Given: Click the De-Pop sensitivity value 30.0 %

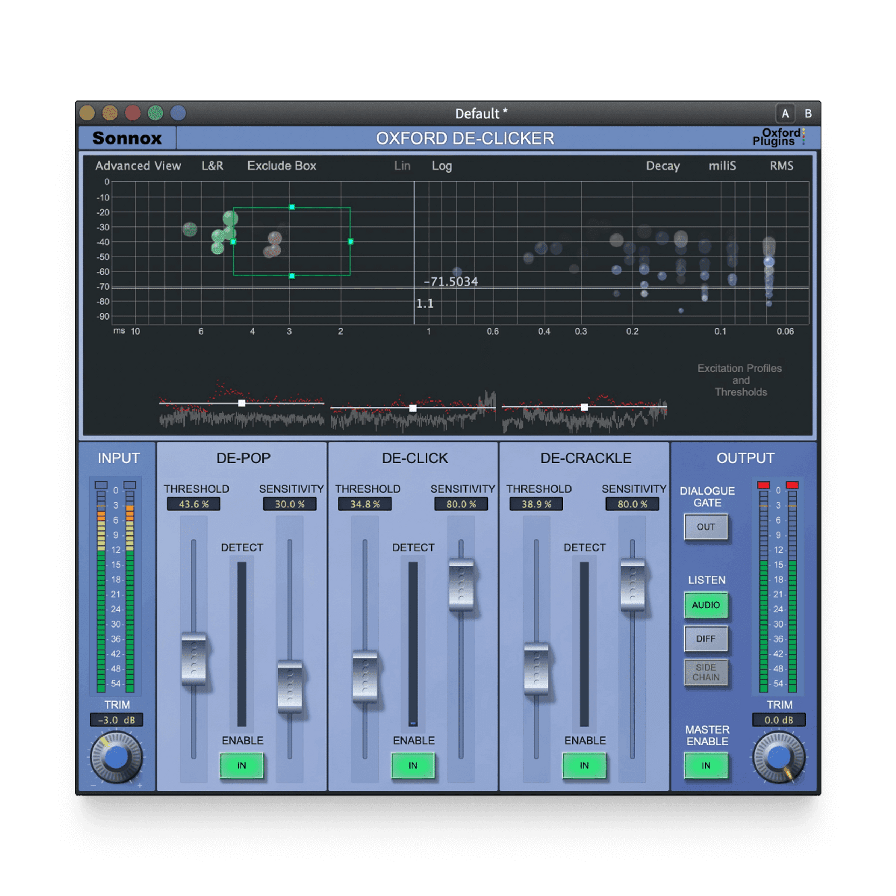Looking at the screenshot, I should coord(290,504).
